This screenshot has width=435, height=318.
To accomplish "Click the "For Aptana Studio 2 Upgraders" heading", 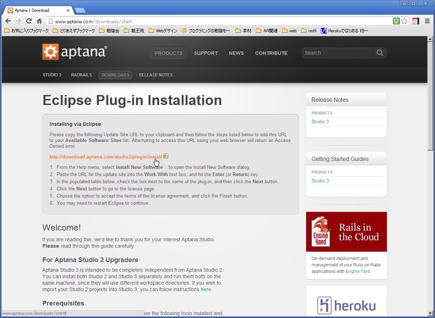I will (90, 260).
